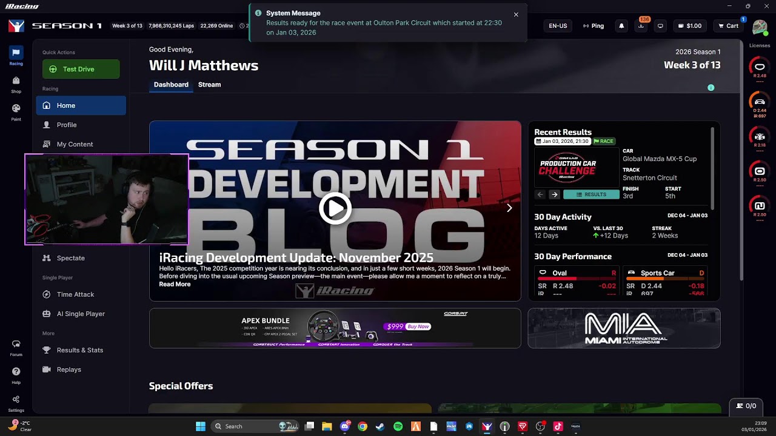776x436 pixels.
Task: Check the Ping status button
Action: tap(594, 26)
